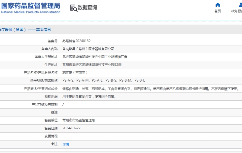242x153 pixels.
Task: Click the 产品存储及有效期 label
Action: click(x=45, y=105)
